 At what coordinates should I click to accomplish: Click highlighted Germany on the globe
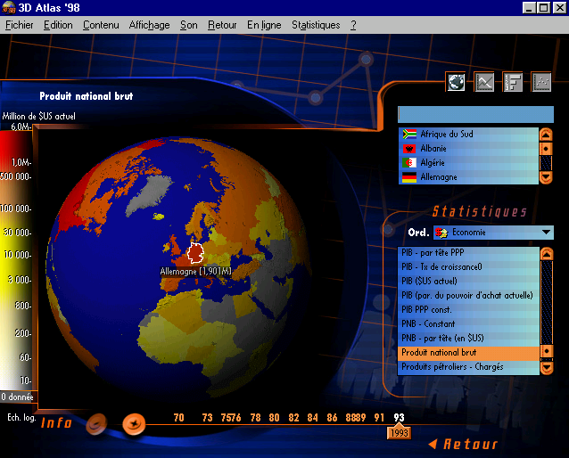[195, 253]
